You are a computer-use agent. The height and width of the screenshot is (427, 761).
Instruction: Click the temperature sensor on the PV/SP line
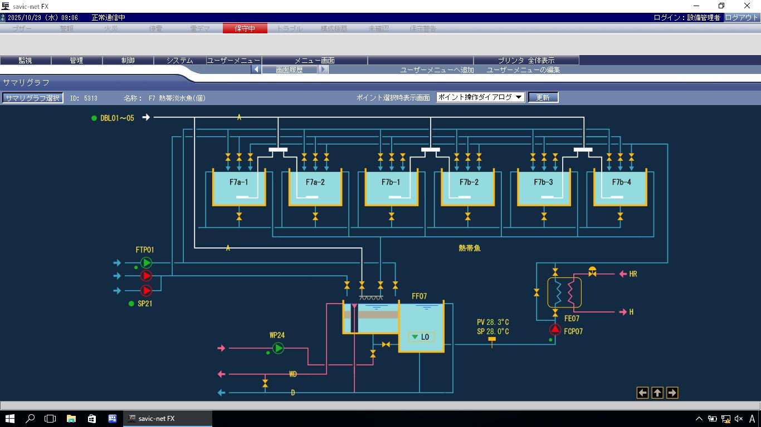[x=492, y=340]
